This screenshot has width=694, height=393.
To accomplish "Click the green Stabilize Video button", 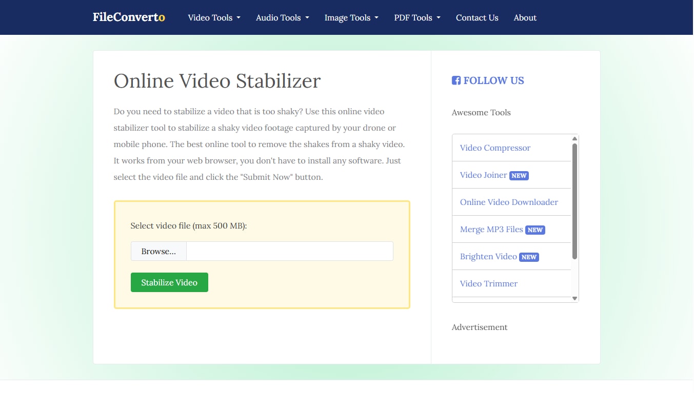I will (x=169, y=282).
